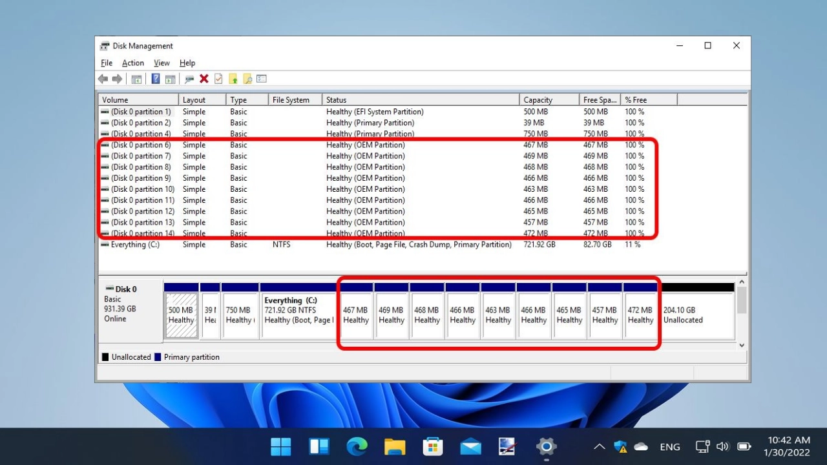Open the Mail app from taskbar

[470, 446]
